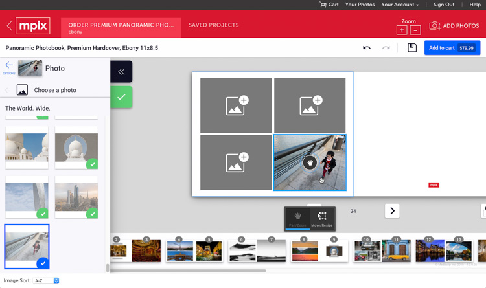This screenshot has height=288, width=486.
Task: Click the Sign Out link
Action: [x=444, y=5]
